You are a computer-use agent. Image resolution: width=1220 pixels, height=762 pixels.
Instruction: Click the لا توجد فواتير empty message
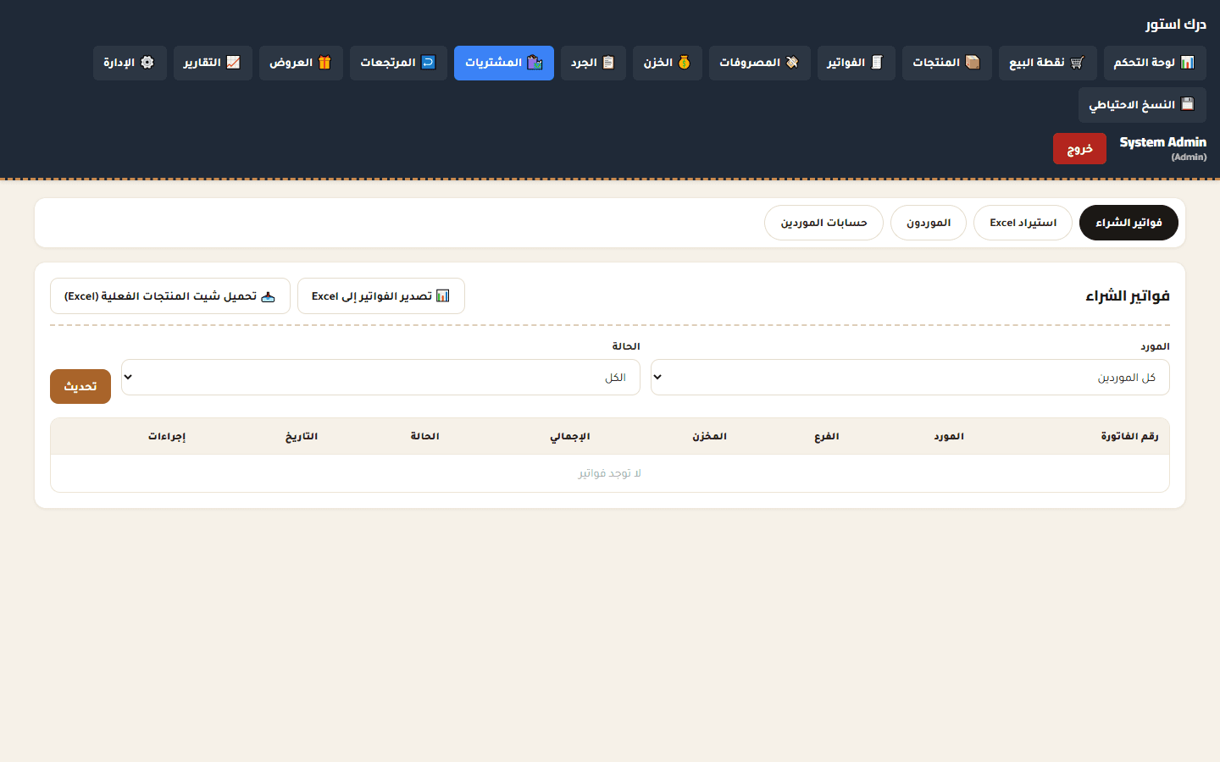[610, 473]
